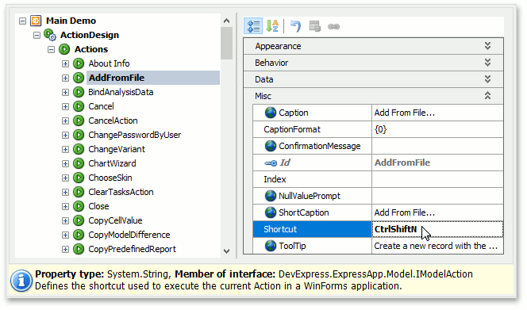Screen dimensions: 527x310
Task: Select the ClearTasksAction tree item
Action: tap(121, 192)
